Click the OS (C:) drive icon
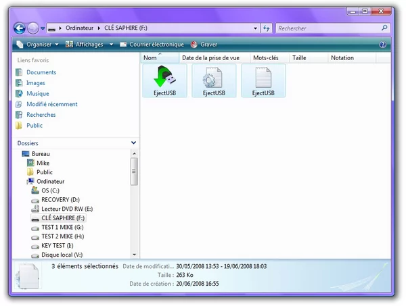The width and height of the screenshot is (406, 306). [35, 190]
